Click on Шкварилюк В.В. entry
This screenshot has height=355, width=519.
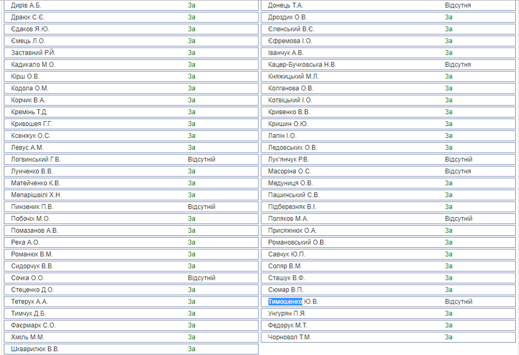coord(35,349)
